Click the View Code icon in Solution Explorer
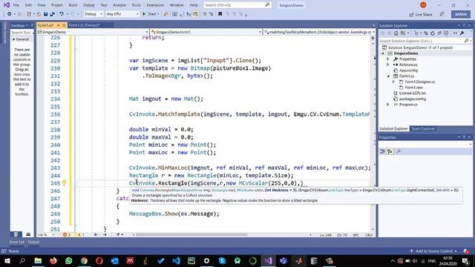The width and height of the screenshot is (475, 267). click(455, 33)
